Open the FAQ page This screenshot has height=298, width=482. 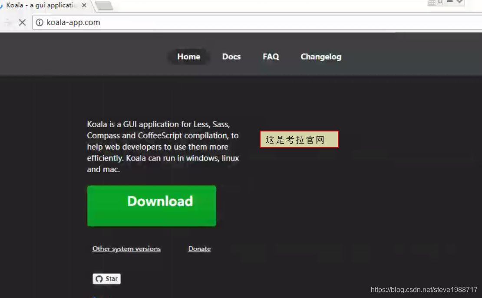tap(271, 57)
